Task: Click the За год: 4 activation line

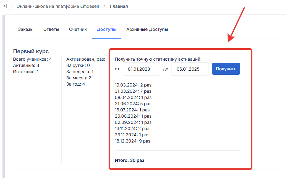Action: (76, 84)
